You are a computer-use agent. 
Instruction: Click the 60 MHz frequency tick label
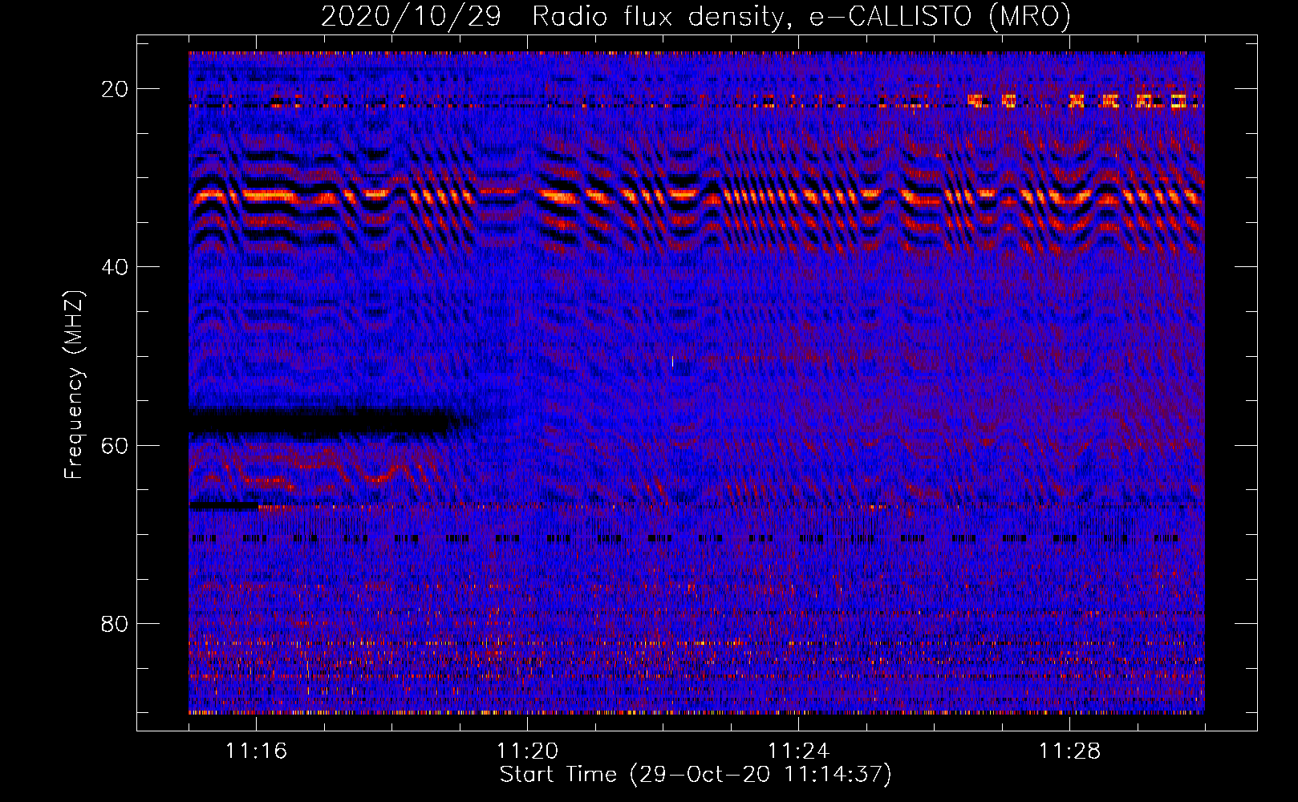coord(115,445)
